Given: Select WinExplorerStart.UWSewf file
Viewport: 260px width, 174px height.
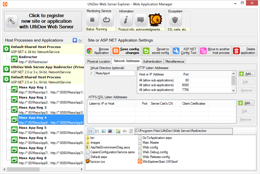Looking at the screenshot, I should (158, 162).
